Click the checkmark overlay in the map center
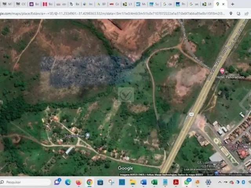 pyautogui.click(x=126, y=95)
